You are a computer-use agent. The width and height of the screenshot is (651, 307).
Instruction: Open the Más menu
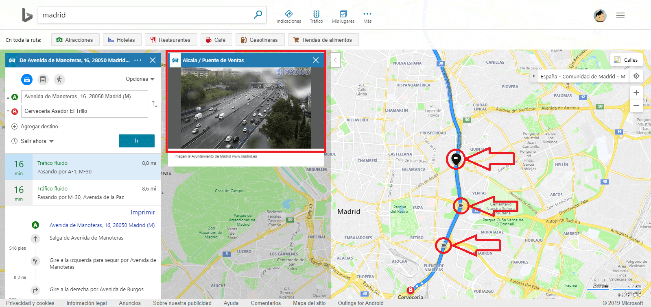367,17
